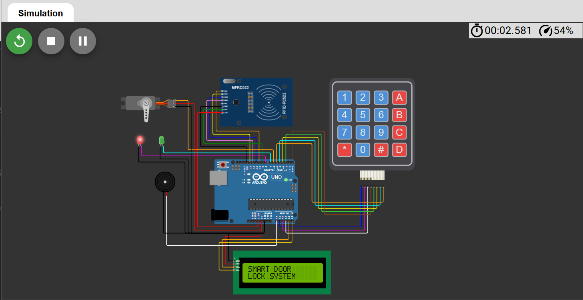Pause the simulation

tap(83, 41)
